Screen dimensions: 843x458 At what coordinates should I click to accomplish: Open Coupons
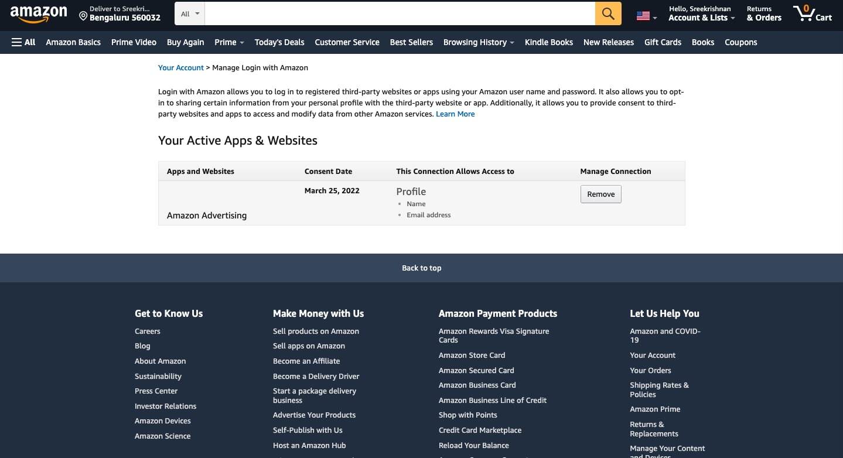point(741,42)
